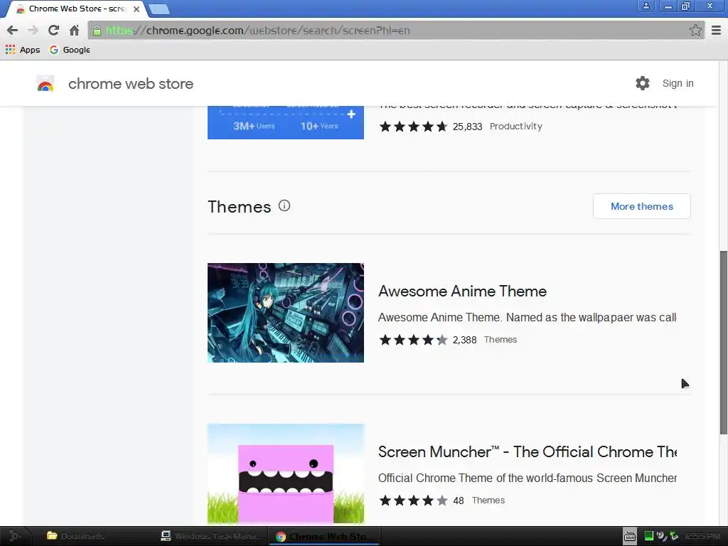The image size is (728, 546).
Task: Select Chrome Web Store taskbar item
Action: point(324,536)
